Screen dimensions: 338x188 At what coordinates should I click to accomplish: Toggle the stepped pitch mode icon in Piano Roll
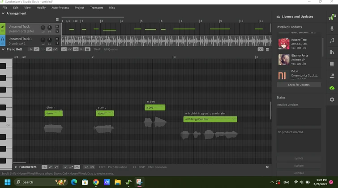49,49
